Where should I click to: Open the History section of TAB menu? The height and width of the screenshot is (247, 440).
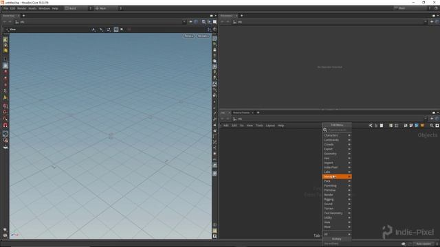337,239
